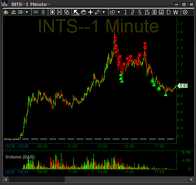Click the 10/29 date marker under volume
Screen dimensions: 196x185
(x=9, y=172)
